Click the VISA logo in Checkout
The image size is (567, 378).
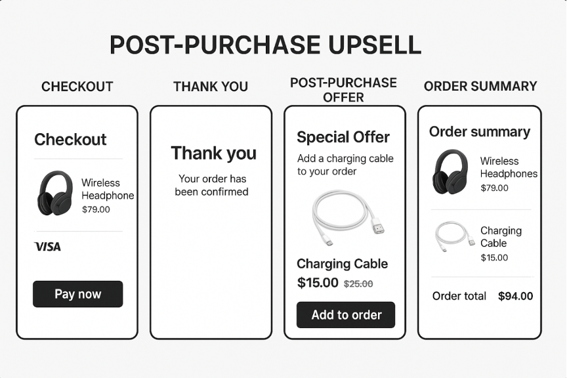tap(47, 247)
